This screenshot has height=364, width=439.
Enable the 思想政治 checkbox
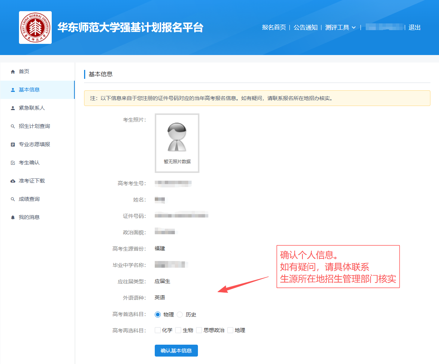pyautogui.click(x=199, y=330)
